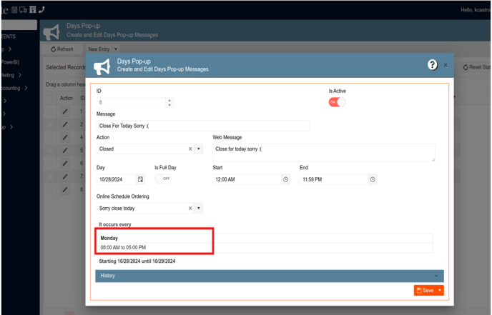Click the New Entry button
Screen dimensions: 492x315
point(99,49)
